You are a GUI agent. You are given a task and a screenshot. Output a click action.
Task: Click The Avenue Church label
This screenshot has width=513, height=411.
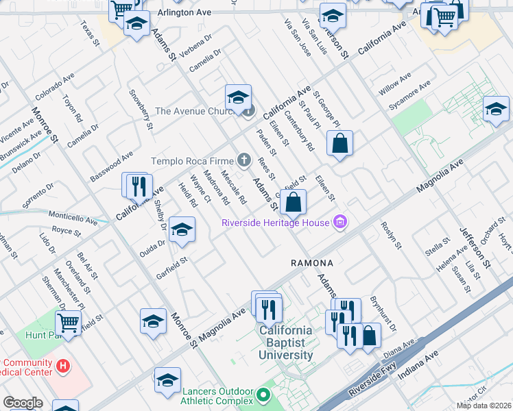click(194, 111)
